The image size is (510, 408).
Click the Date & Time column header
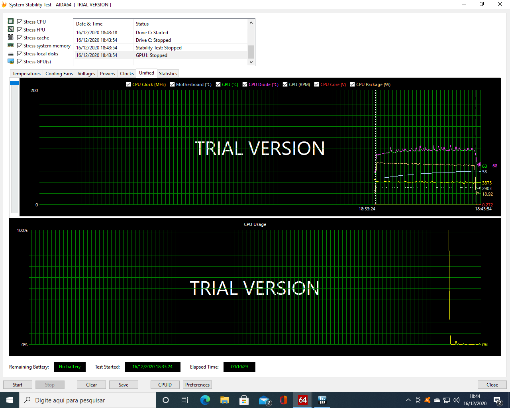pyautogui.click(x=103, y=24)
